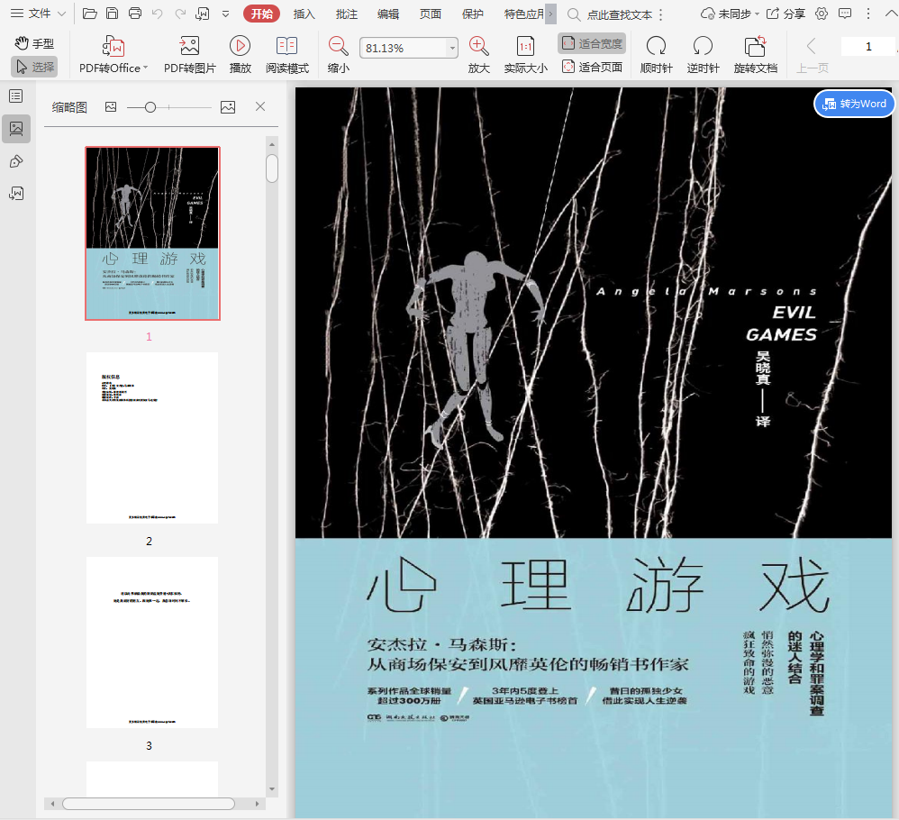Image resolution: width=899 pixels, height=820 pixels.
Task: Click the 转为Word button
Action: tap(854, 104)
